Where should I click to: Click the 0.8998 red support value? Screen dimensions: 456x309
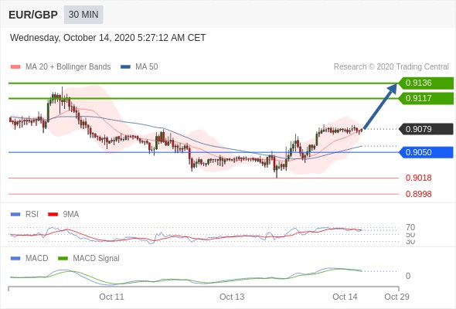pyautogui.click(x=418, y=194)
